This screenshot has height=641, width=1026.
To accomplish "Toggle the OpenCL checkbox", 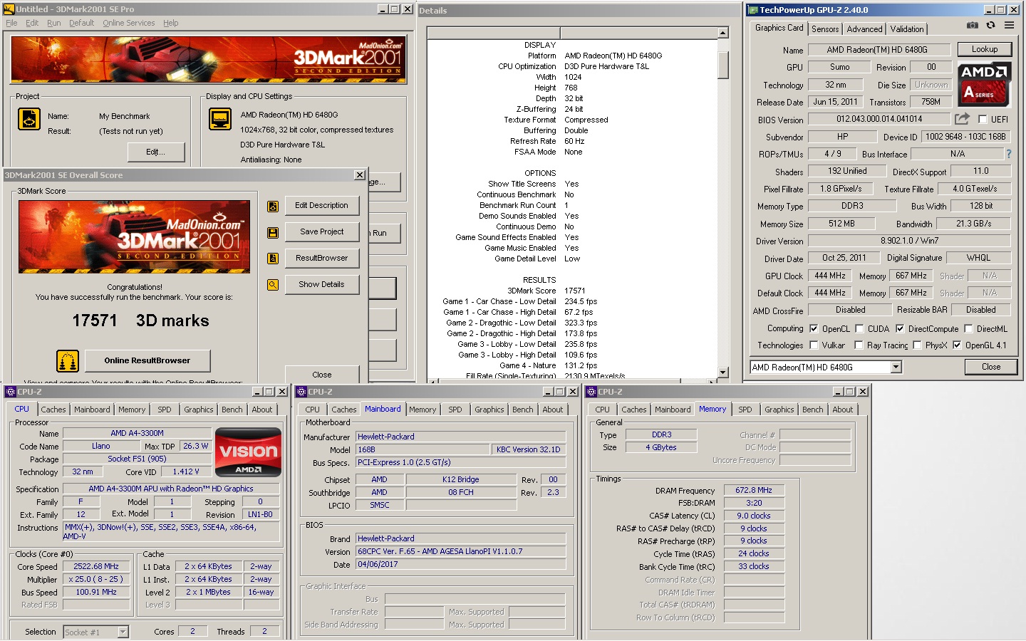I will click(x=814, y=329).
